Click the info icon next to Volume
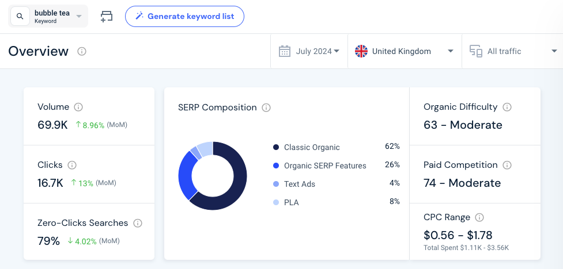 pyautogui.click(x=78, y=107)
